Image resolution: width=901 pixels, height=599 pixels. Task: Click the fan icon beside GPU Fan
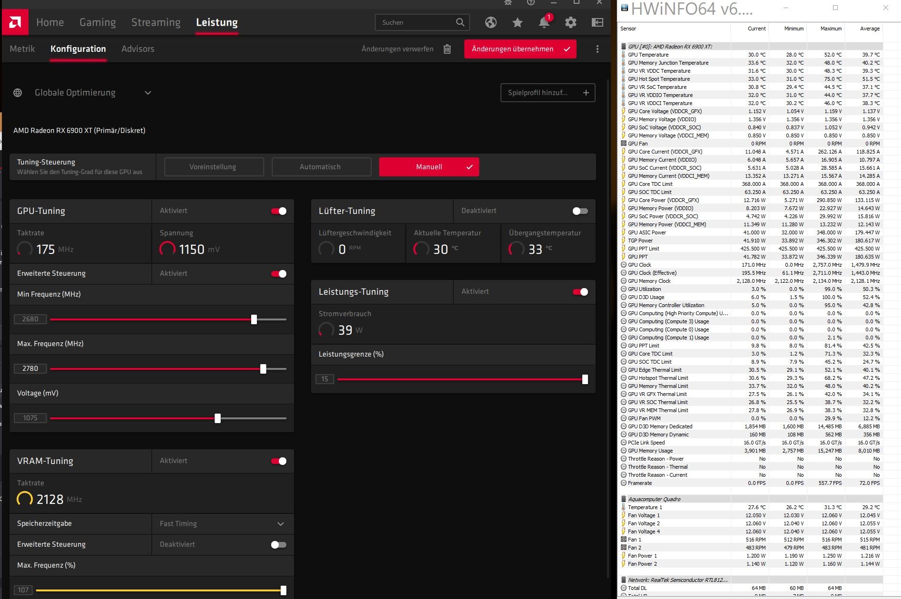624,144
